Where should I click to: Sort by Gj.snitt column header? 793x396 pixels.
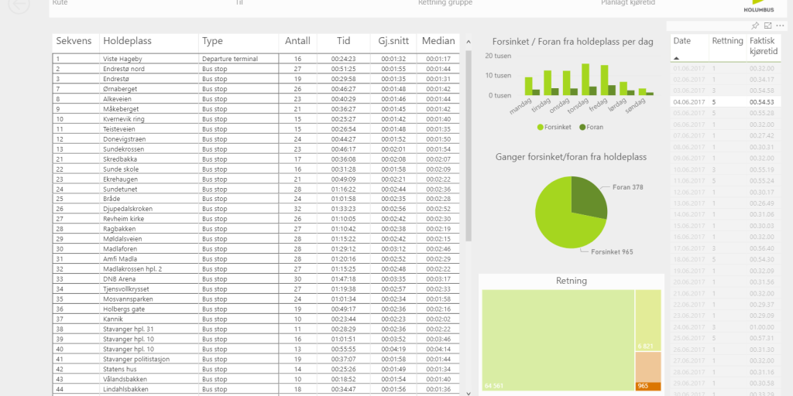click(x=393, y=41)
